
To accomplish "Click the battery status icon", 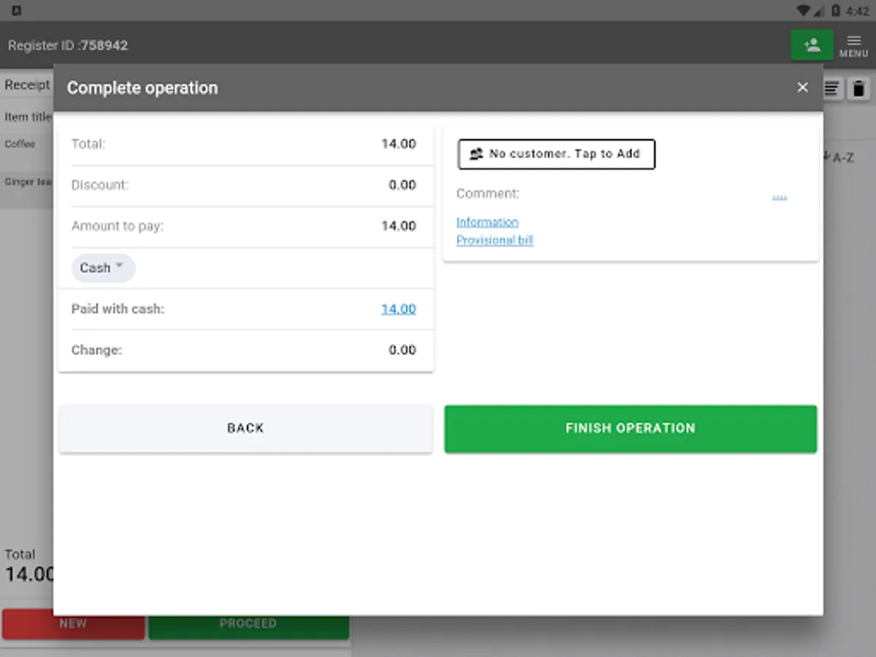I will tap(837, 10).
